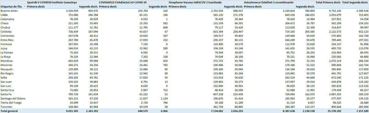Select the Total Segunda dosis column header

(355, 2)
